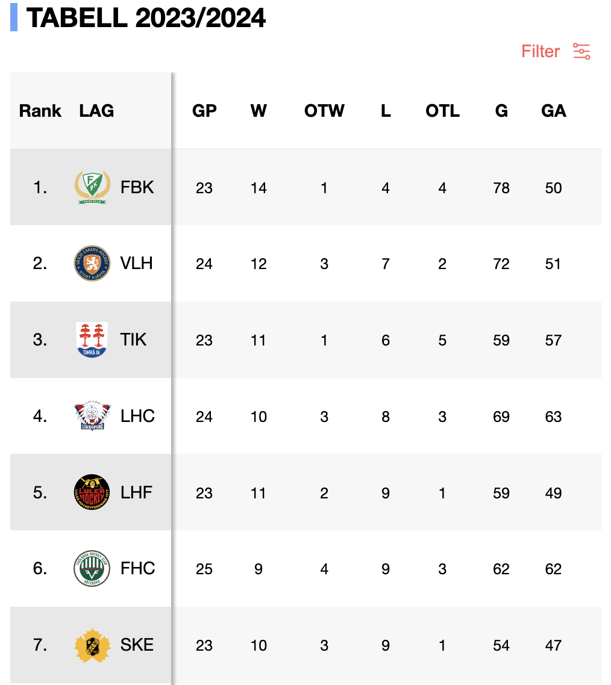Image resolution: width=611 pixels, height=685 pixels.
Task: Sort table by OTL column header
Action: point(443,111)
